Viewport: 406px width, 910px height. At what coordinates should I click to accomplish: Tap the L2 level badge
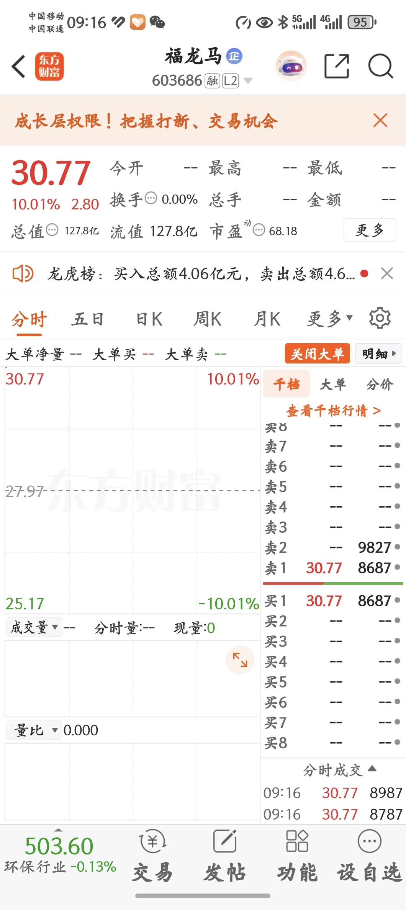(x=231, y=81)
